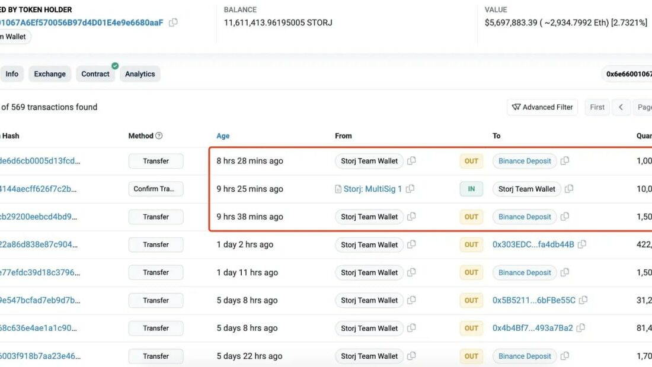
Task: Open transaction hash e77efdc39d18c3796
Action: click(x=40, y=272)
